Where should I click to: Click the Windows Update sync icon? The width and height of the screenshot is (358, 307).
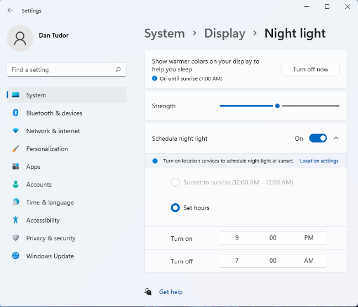pyautogui.click(x=15, y=256)
